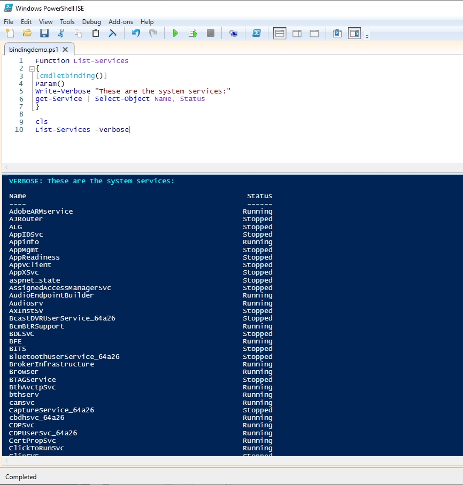Click the quoted string on the Write-Verbose line

tap(163, 91)
